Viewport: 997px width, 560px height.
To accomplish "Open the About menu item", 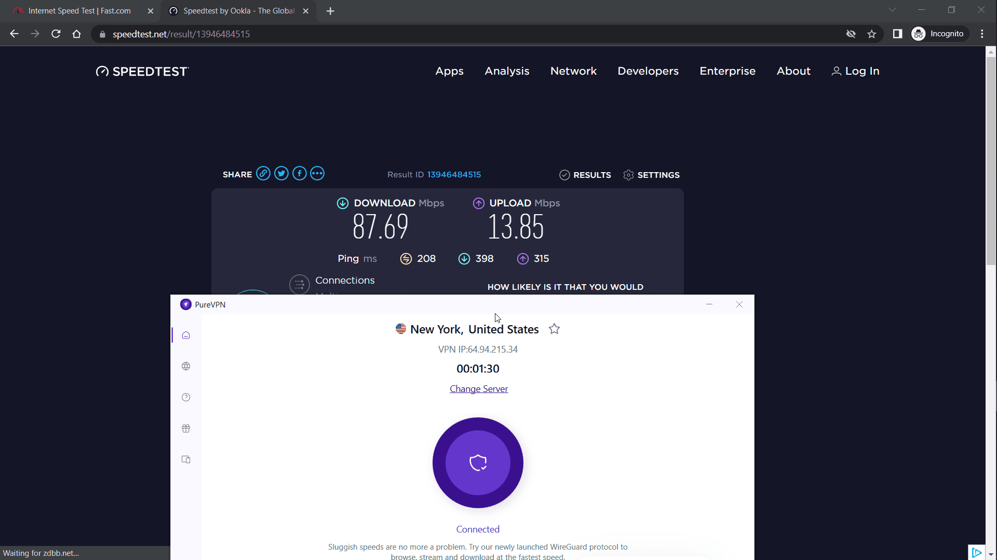I will (793, 71).
